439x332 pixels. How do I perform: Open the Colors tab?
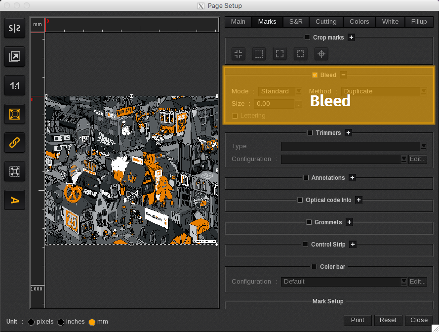(x=359, y=22)
